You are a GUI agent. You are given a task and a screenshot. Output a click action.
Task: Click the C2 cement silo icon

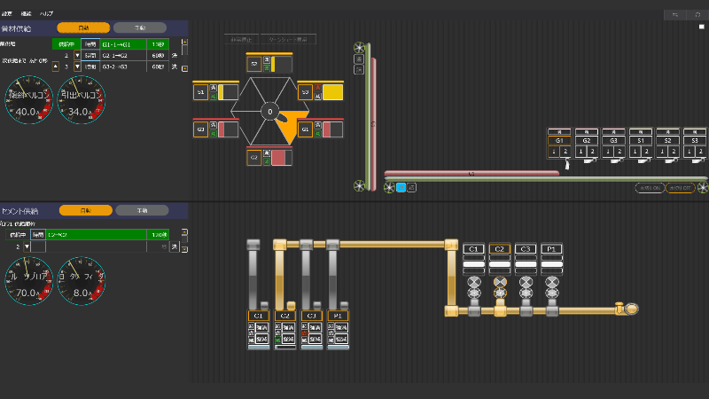(x=284, y=316)
